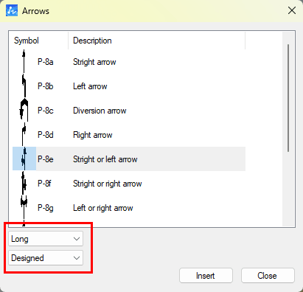The width and height of the screenshot is (303, 292).
Task: Click the P-8g code label
Action: 46,208
